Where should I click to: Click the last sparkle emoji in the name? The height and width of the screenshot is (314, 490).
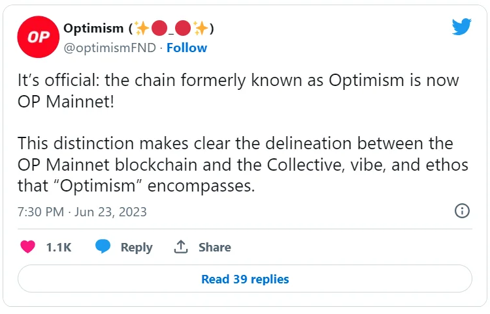point(201,29)
